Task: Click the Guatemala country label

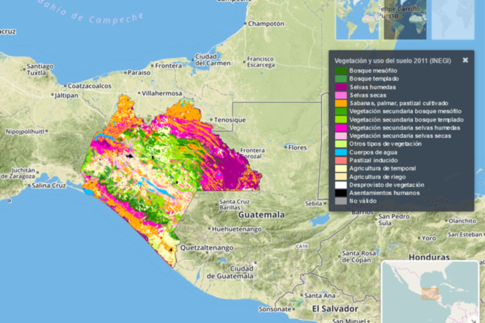Action: (261, 214)
